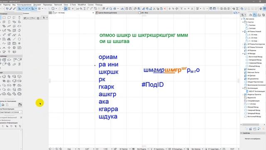
Task: Click the HVAC duct tool in MEP section
Action: 4,77
